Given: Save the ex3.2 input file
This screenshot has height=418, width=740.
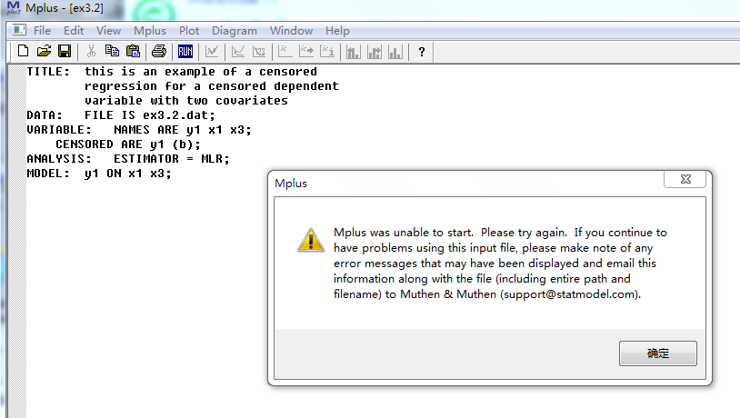Looking at the screenshot, I should (65, 51).
